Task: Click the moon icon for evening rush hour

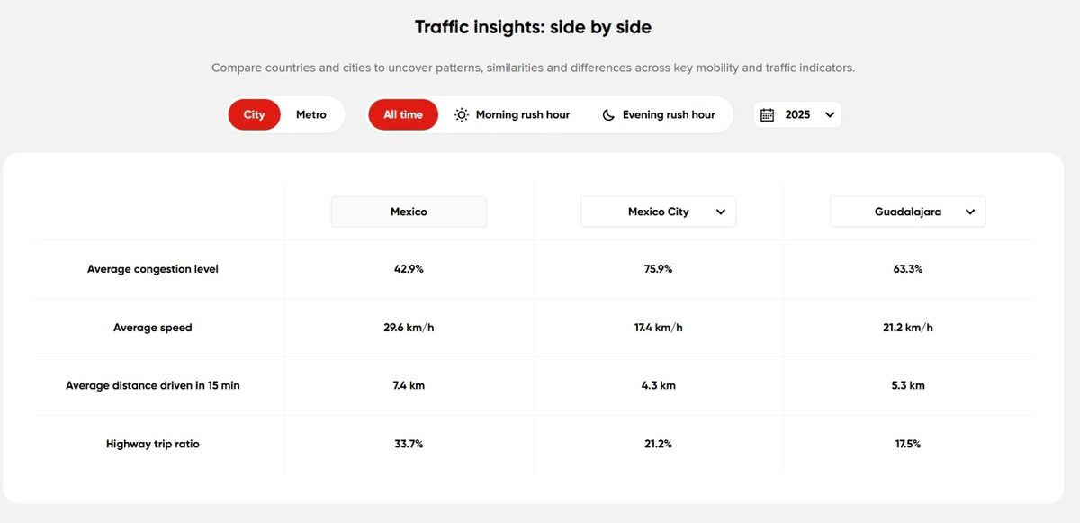Action: [x=608, y=115]
